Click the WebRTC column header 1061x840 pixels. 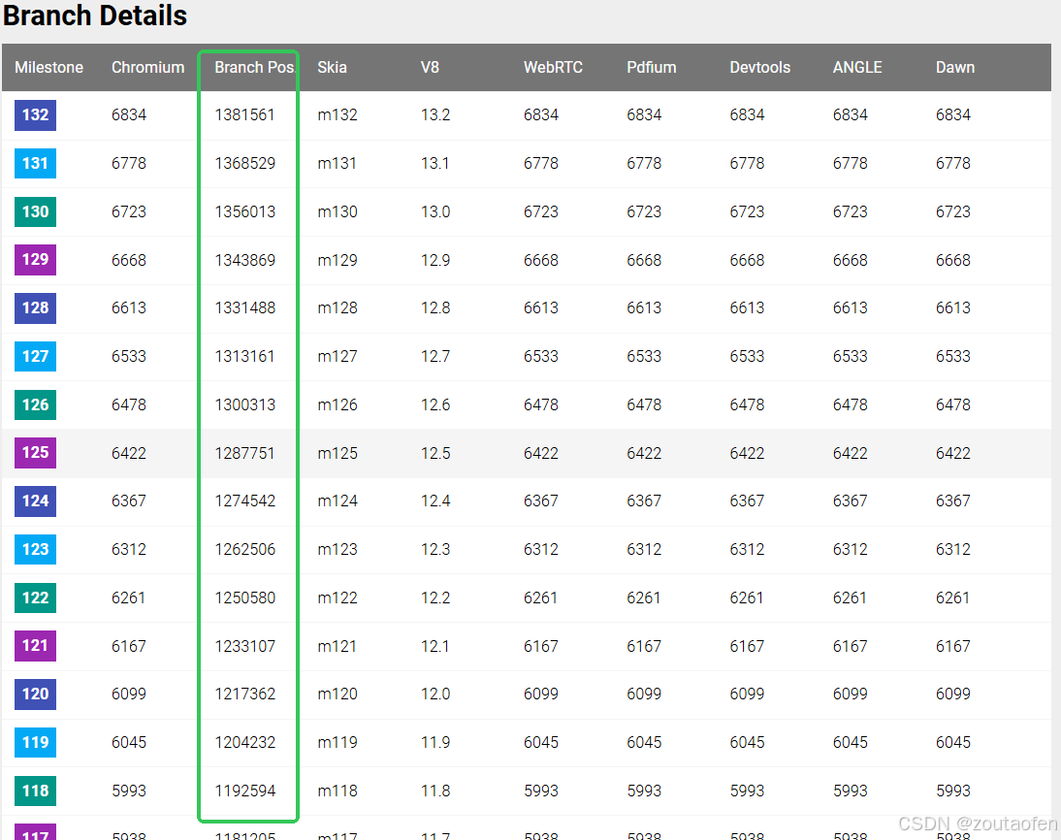(553, 68)
